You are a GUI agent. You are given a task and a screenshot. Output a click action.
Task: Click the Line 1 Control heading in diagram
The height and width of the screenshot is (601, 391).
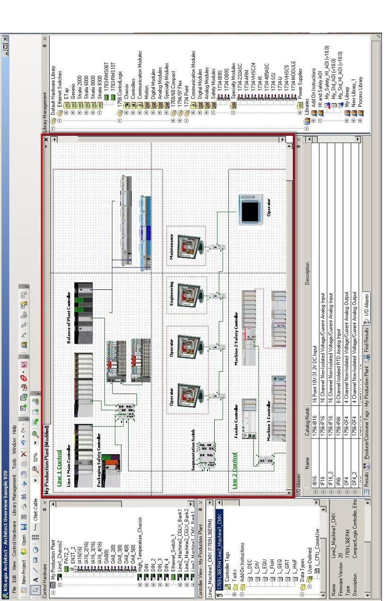[60, 469]
